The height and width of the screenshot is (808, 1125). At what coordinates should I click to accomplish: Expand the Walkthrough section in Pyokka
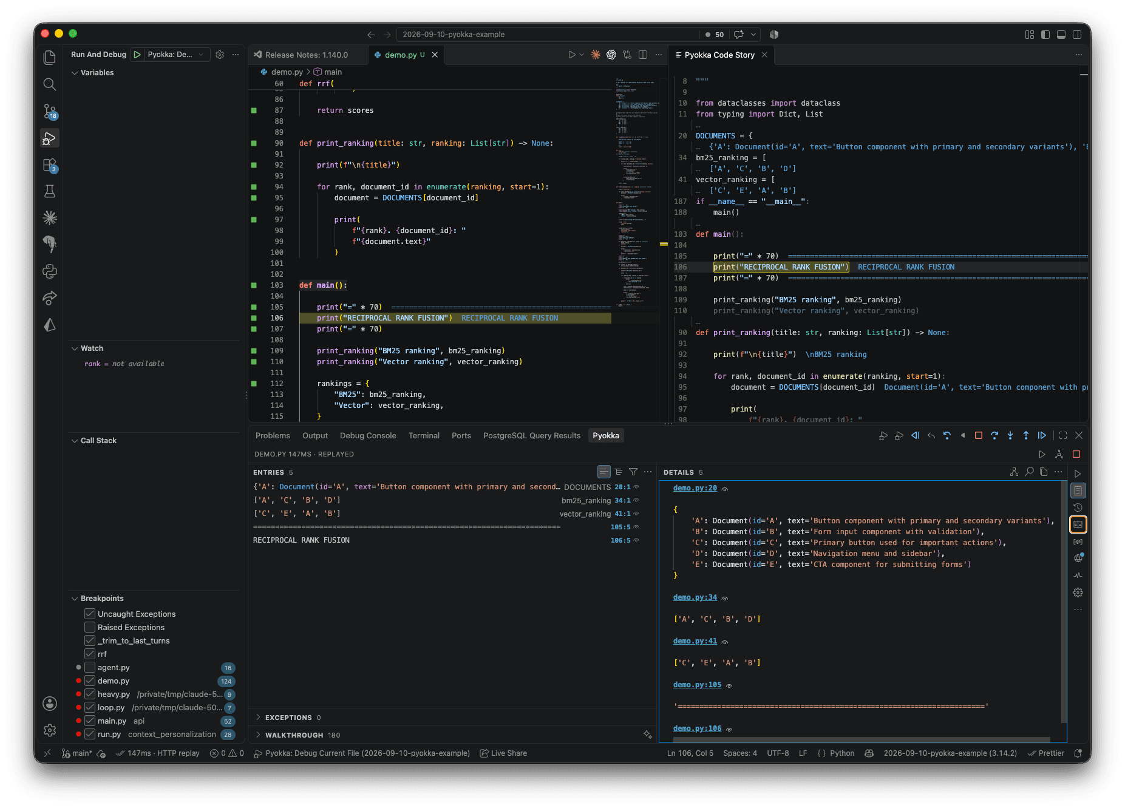(x=452, y=735)
